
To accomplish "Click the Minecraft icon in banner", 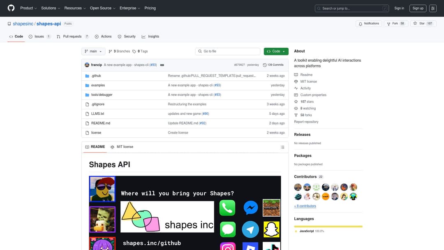I will [x=271, y=208].
